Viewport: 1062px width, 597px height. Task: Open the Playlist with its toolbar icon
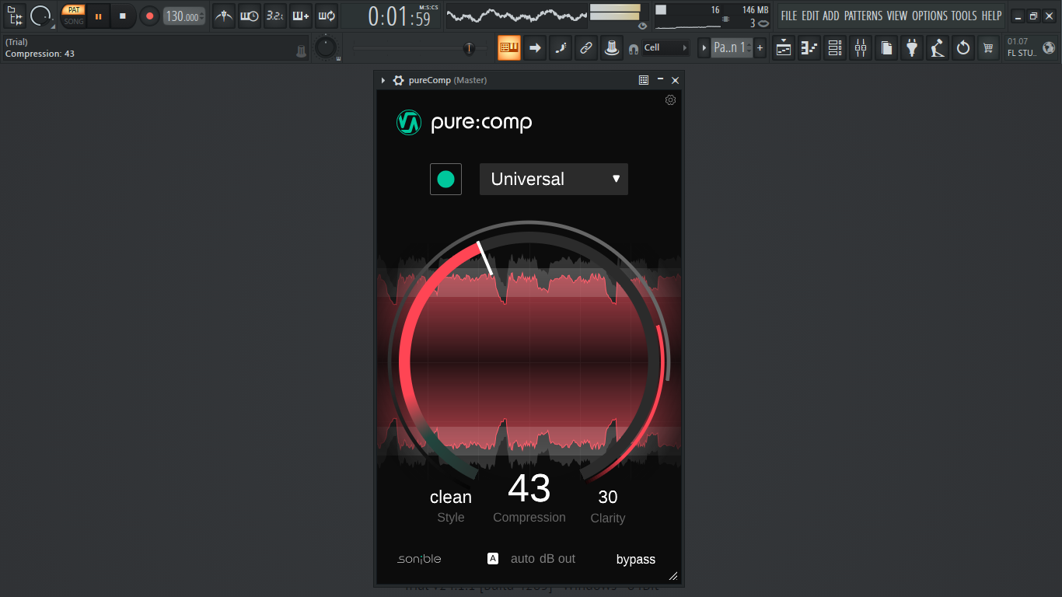[x=783, y=47]
